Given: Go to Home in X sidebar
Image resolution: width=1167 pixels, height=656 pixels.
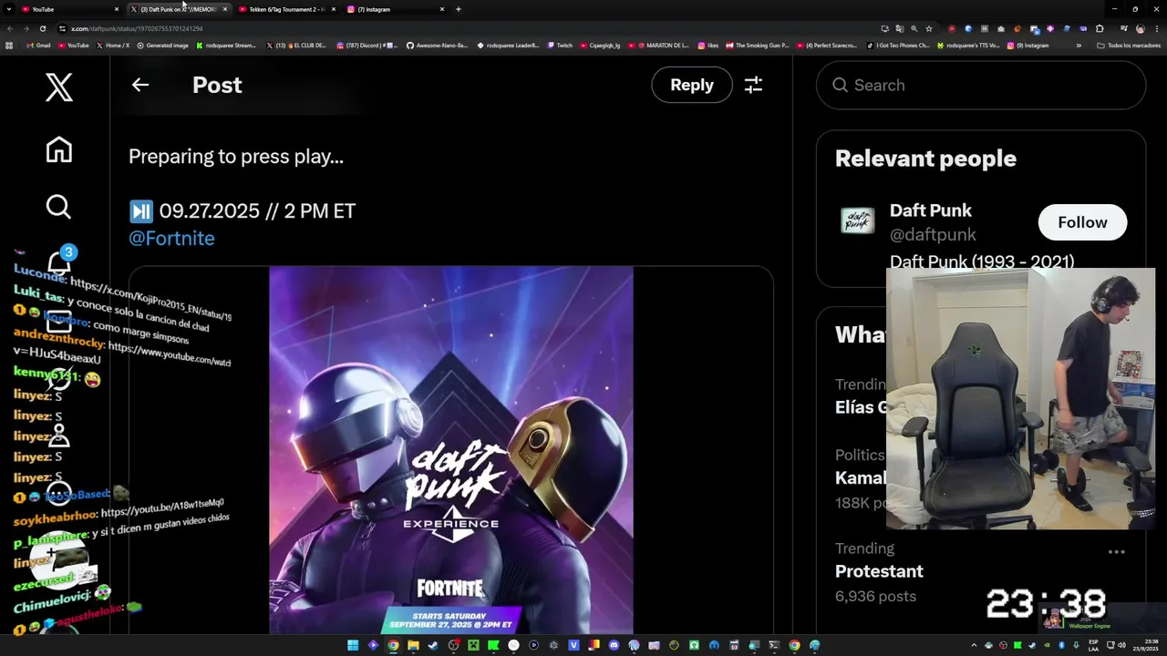Looking at the screenshot, I should 58,149.
